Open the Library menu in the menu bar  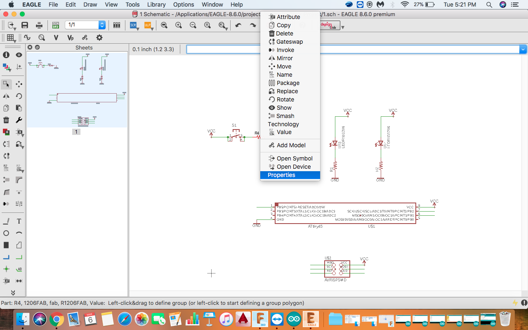pyautogui.click(x=156, y=5)
